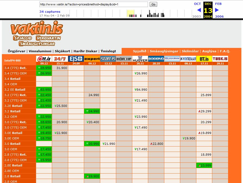The height and width of the screenshot is (183, 243).
Task: Select the EJS store logo
Action: coord(76,59)
